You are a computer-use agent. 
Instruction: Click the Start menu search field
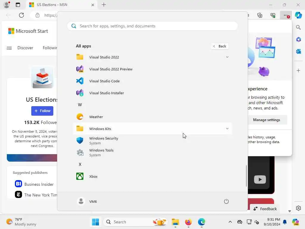click(x=152, y=26)
